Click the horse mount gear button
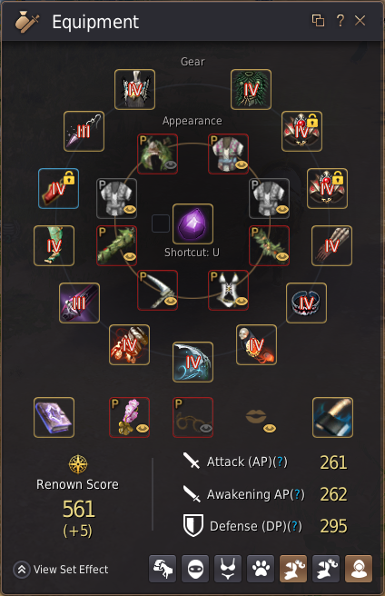Viewport: 385px width, 596px height. coord(163,569)
